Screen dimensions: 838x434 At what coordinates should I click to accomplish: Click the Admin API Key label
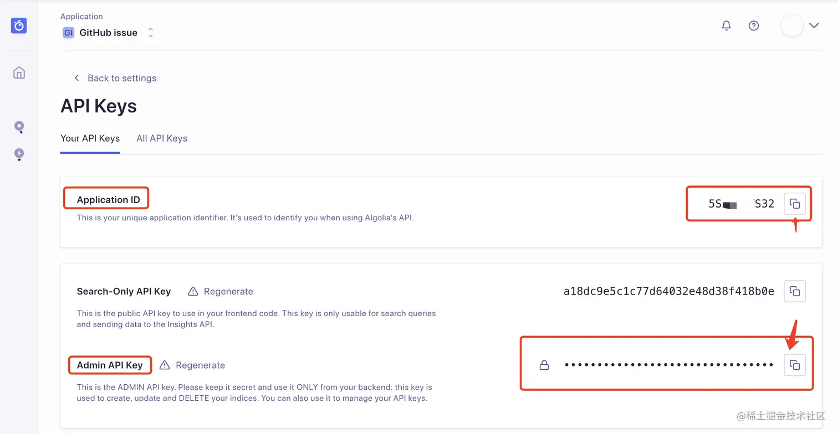click(x=110, y=365)
